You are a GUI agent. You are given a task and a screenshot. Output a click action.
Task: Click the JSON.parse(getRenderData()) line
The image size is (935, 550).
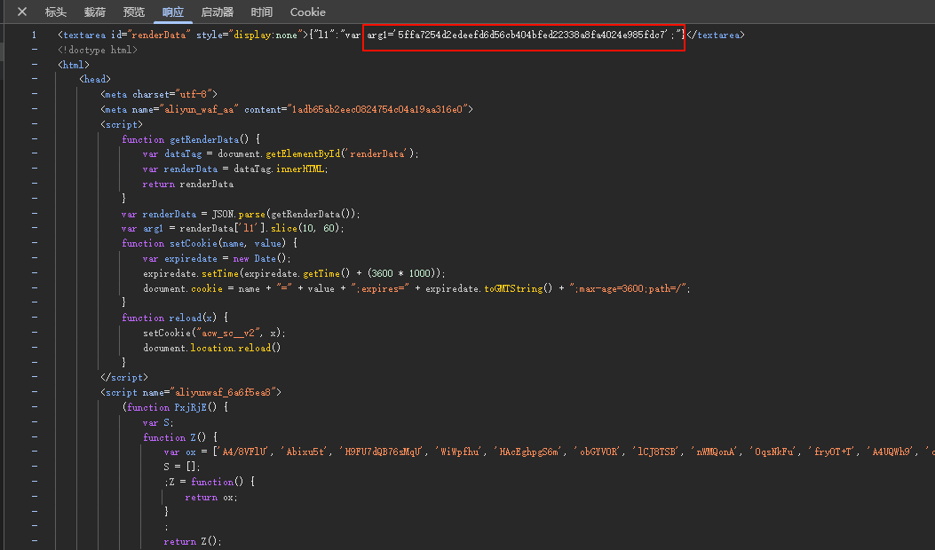click(x=241, y=214)
